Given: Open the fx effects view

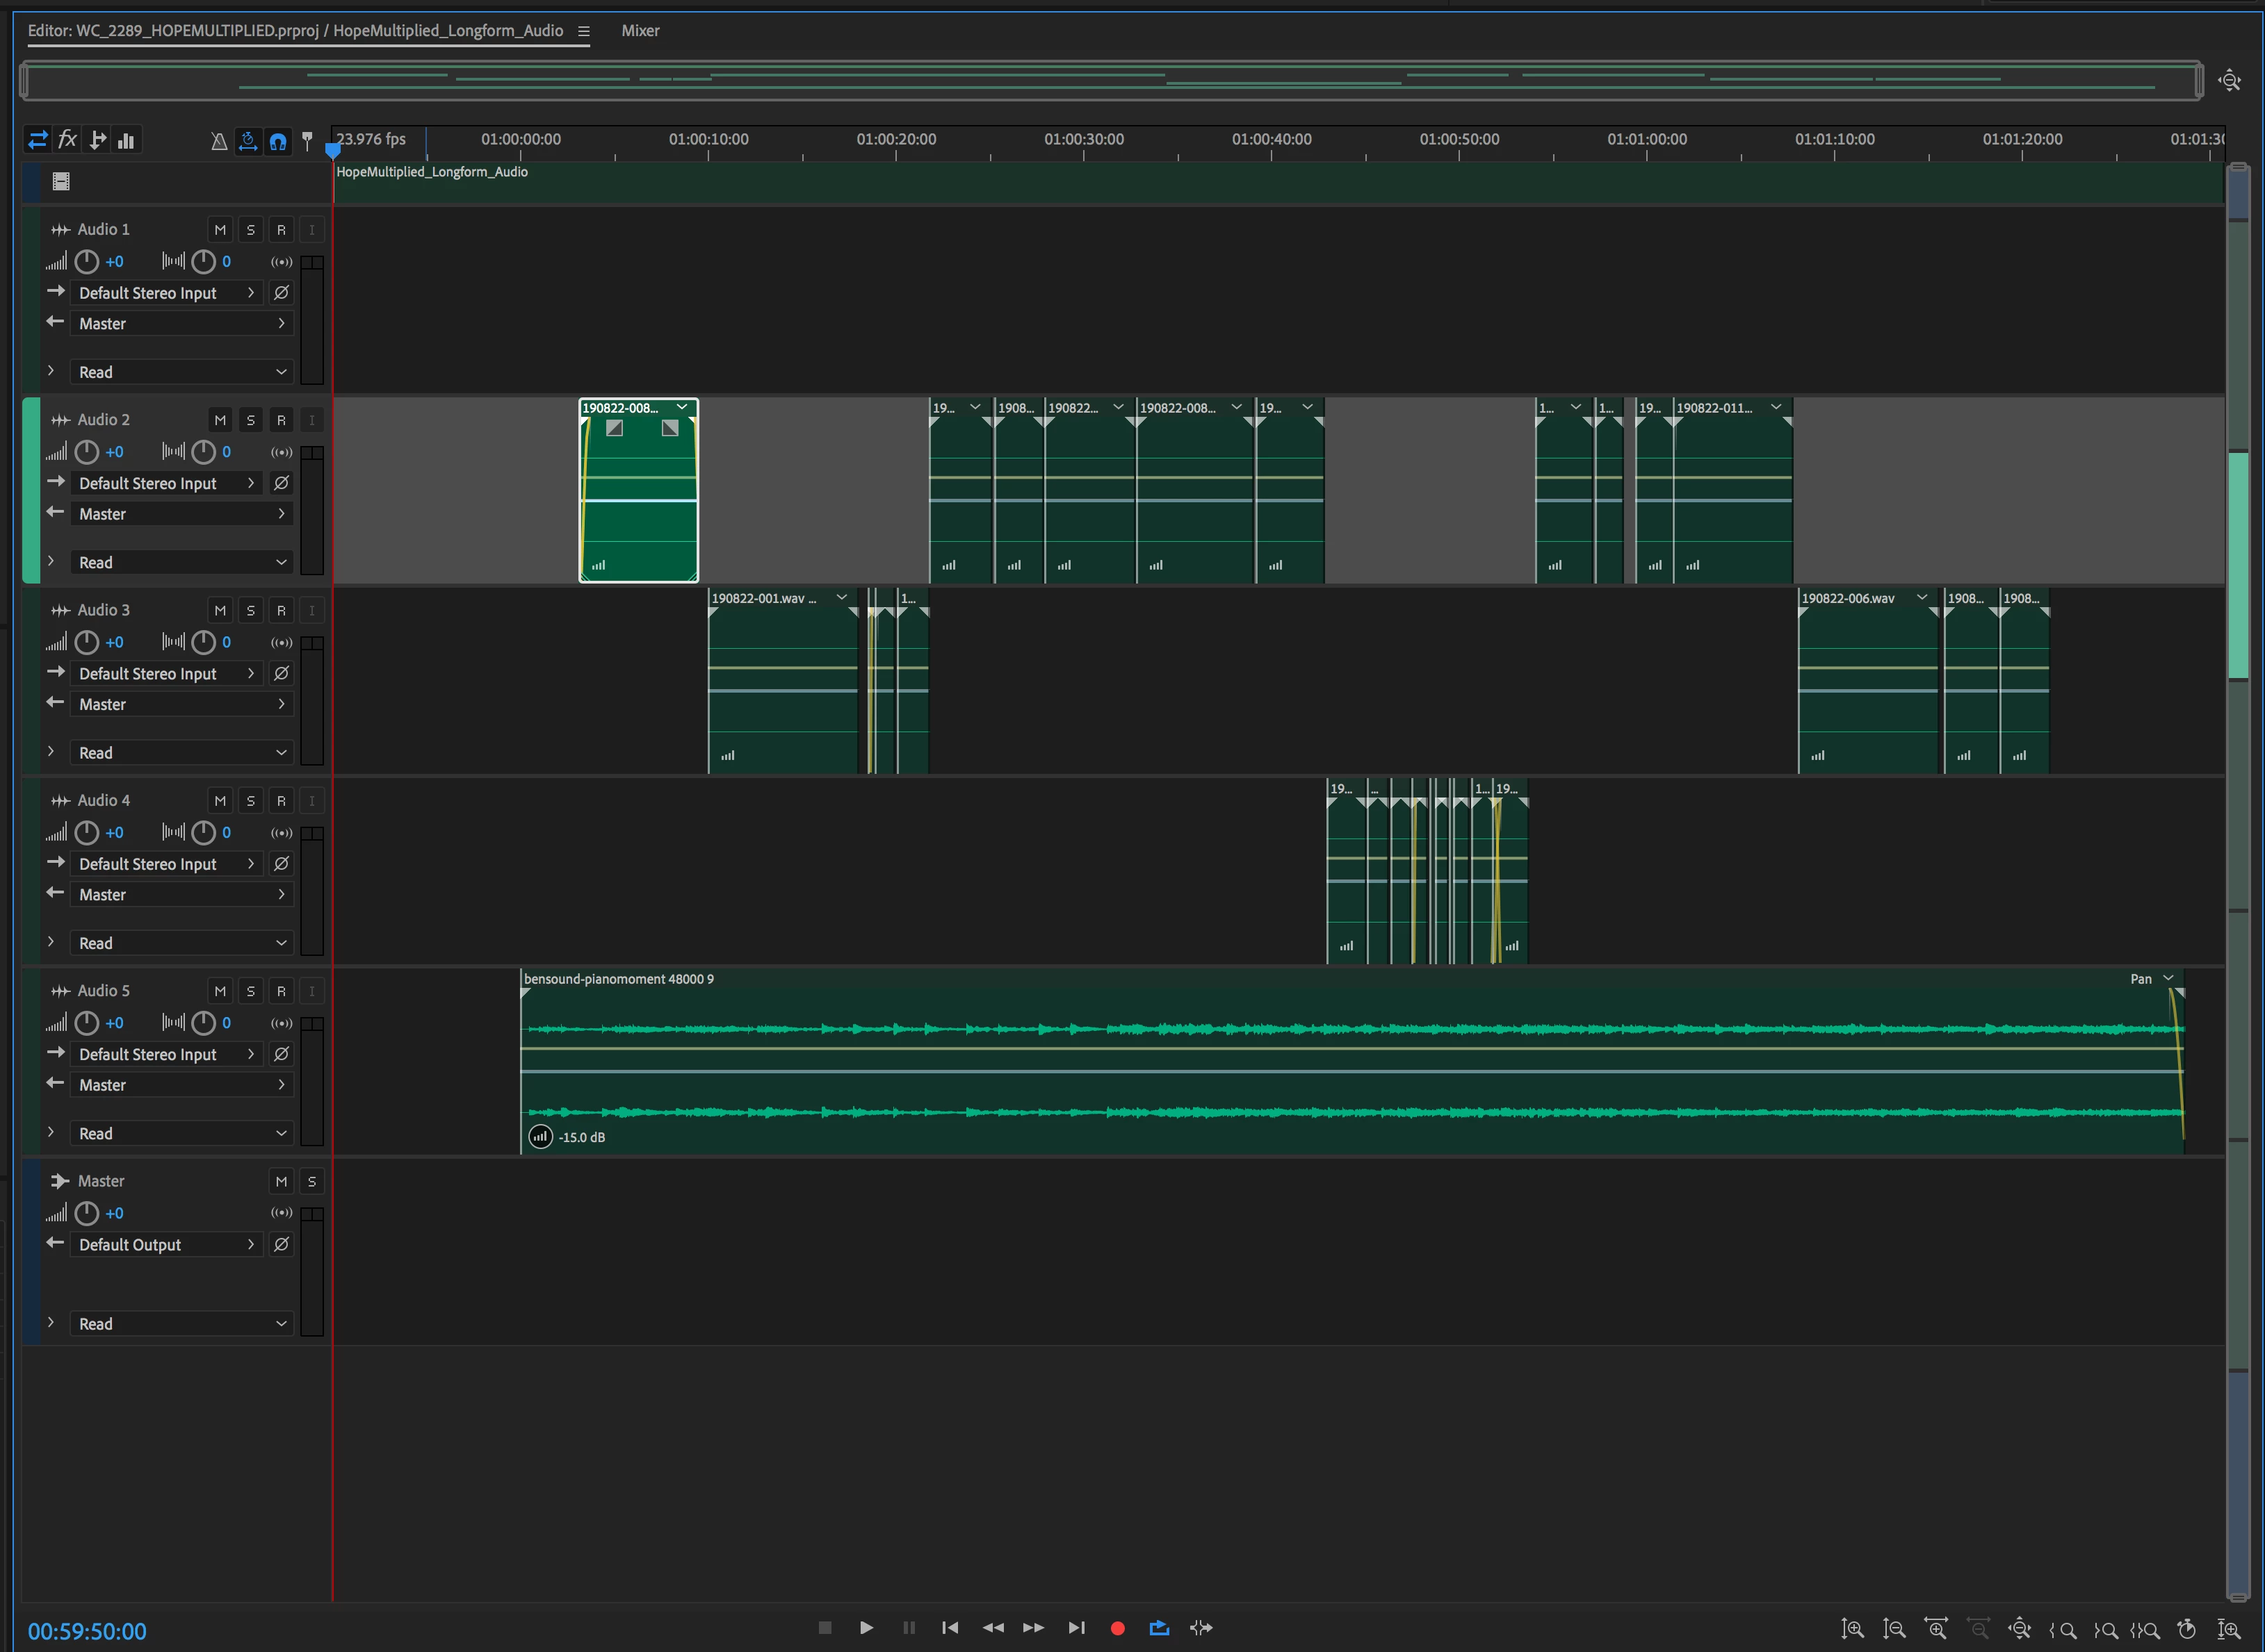Looking at the screenshot, I should coord(67,140).
